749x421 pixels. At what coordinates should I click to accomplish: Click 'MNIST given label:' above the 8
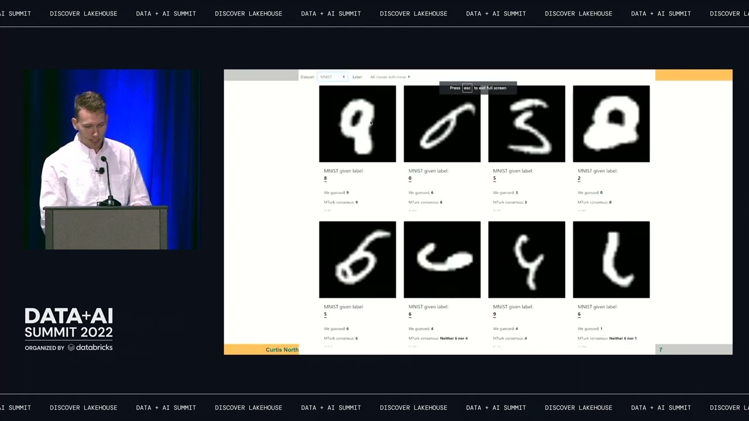click(x=343, y=171)
